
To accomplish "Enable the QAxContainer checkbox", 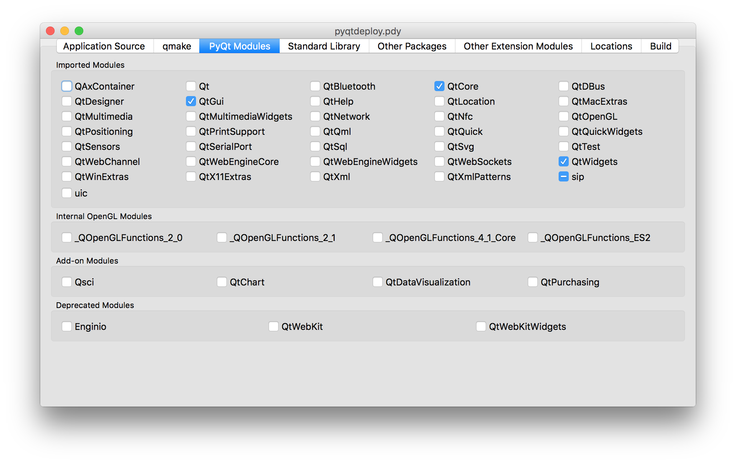I will pyautogui.click(x=67, y=86).
